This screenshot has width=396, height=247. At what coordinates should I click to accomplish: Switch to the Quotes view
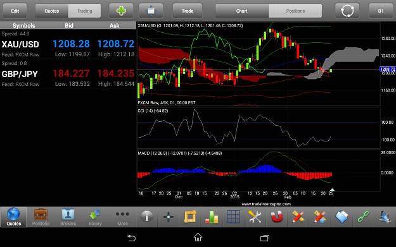[52, 11]
